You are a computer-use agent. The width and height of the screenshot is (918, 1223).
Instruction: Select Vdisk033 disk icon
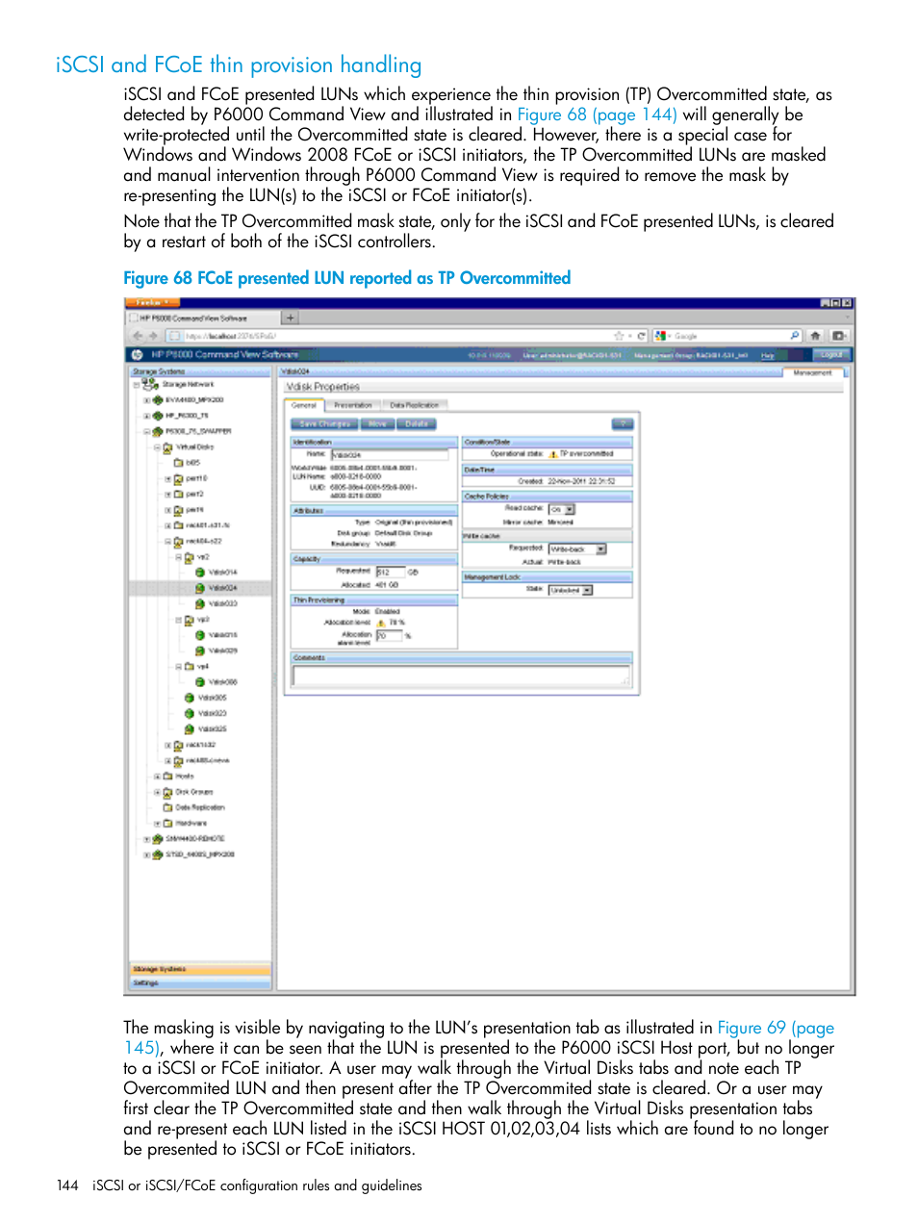coord(199,604)
